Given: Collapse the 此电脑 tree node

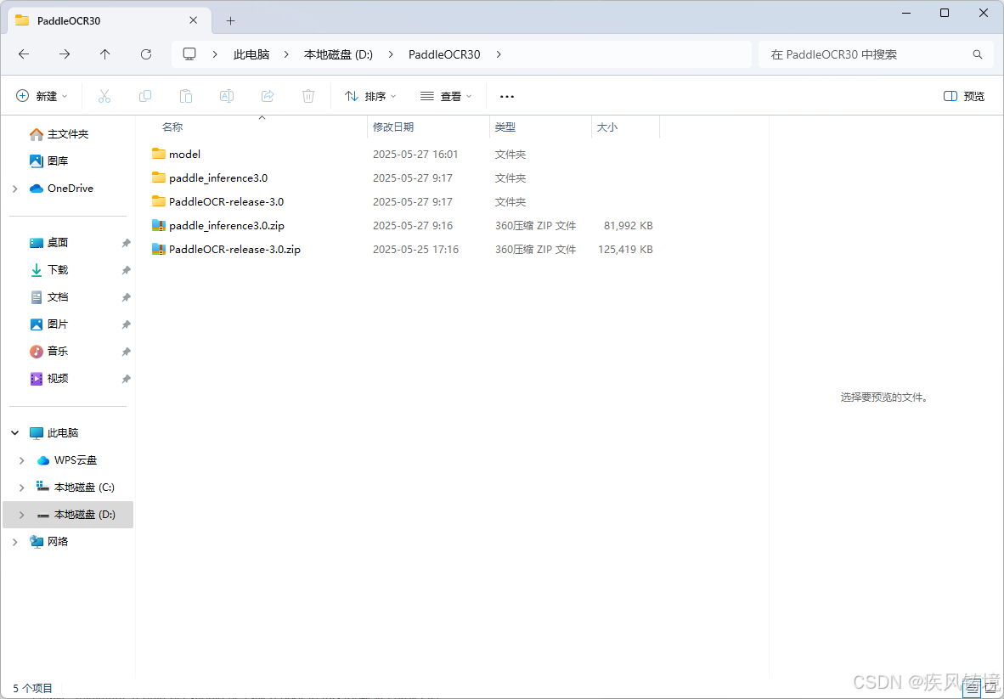Looking at the screenshot, I should click(x=14, y=432).
